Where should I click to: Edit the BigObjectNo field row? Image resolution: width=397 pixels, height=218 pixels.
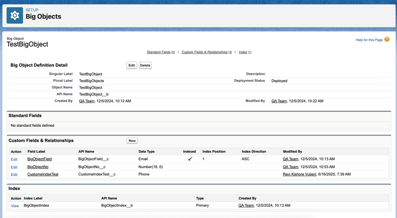click(14, 167)
